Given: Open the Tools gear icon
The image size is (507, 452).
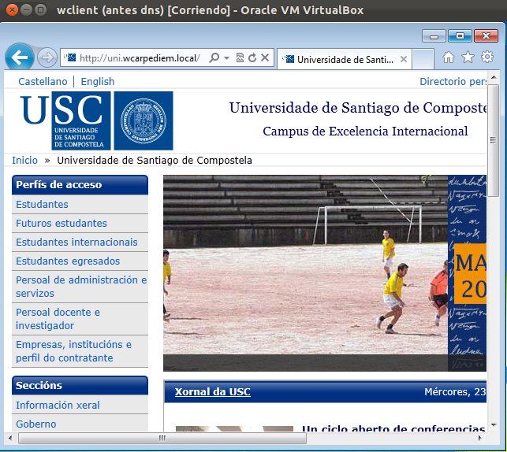Looking at the screenshot, I should pyautogui.click(x=487, y=57).
